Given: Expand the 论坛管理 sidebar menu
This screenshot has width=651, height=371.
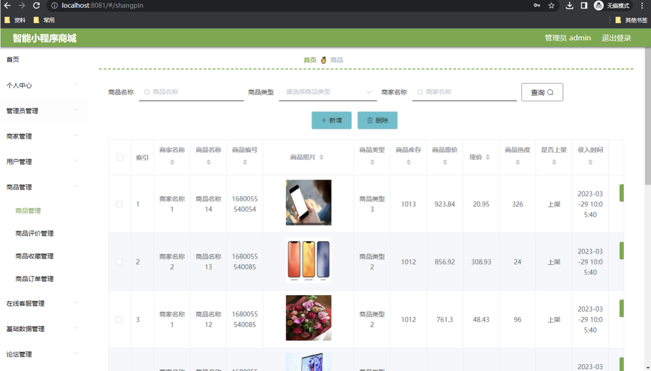Looking at the screenshot, I should click(x=44, y=354).
